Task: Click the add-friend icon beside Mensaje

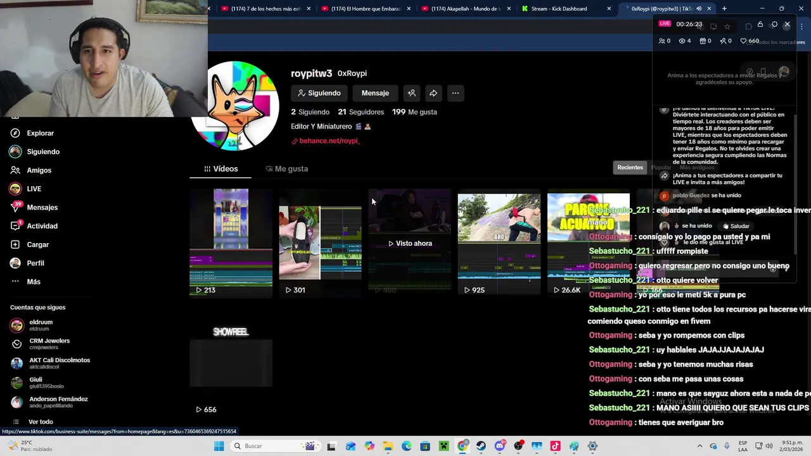Action: click(412, 93)
